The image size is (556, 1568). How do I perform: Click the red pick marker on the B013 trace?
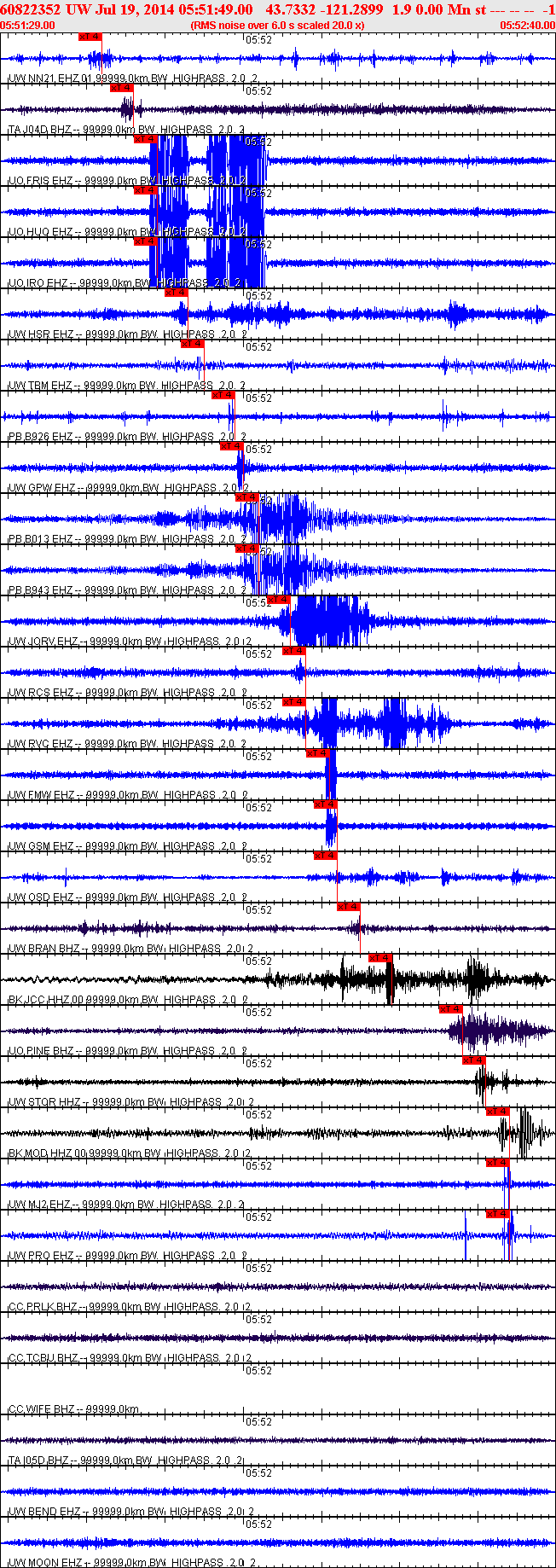[246, 497]
